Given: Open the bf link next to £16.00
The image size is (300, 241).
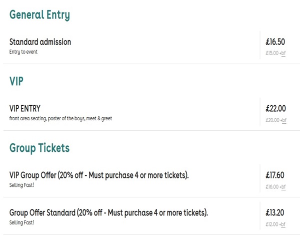Looking at the screenshot, I should point(283,187).
